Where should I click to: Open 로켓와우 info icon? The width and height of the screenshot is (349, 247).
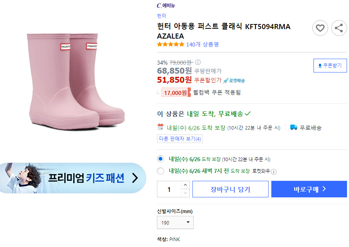coord(274,172)
